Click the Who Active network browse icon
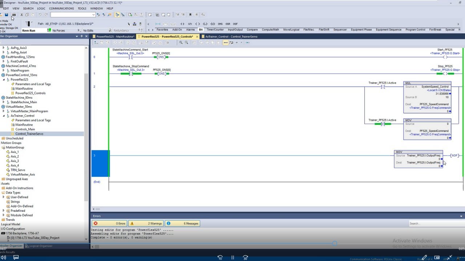 click(x=135, y=24)
